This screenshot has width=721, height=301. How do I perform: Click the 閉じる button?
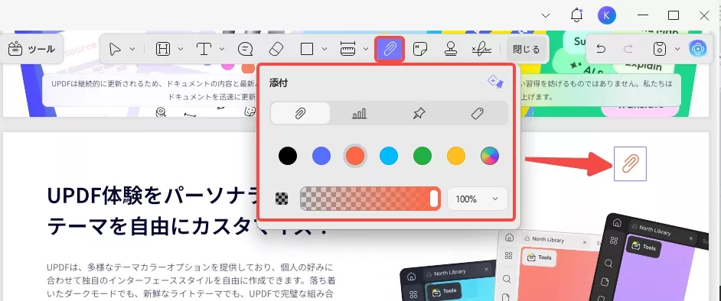point(527,50)
